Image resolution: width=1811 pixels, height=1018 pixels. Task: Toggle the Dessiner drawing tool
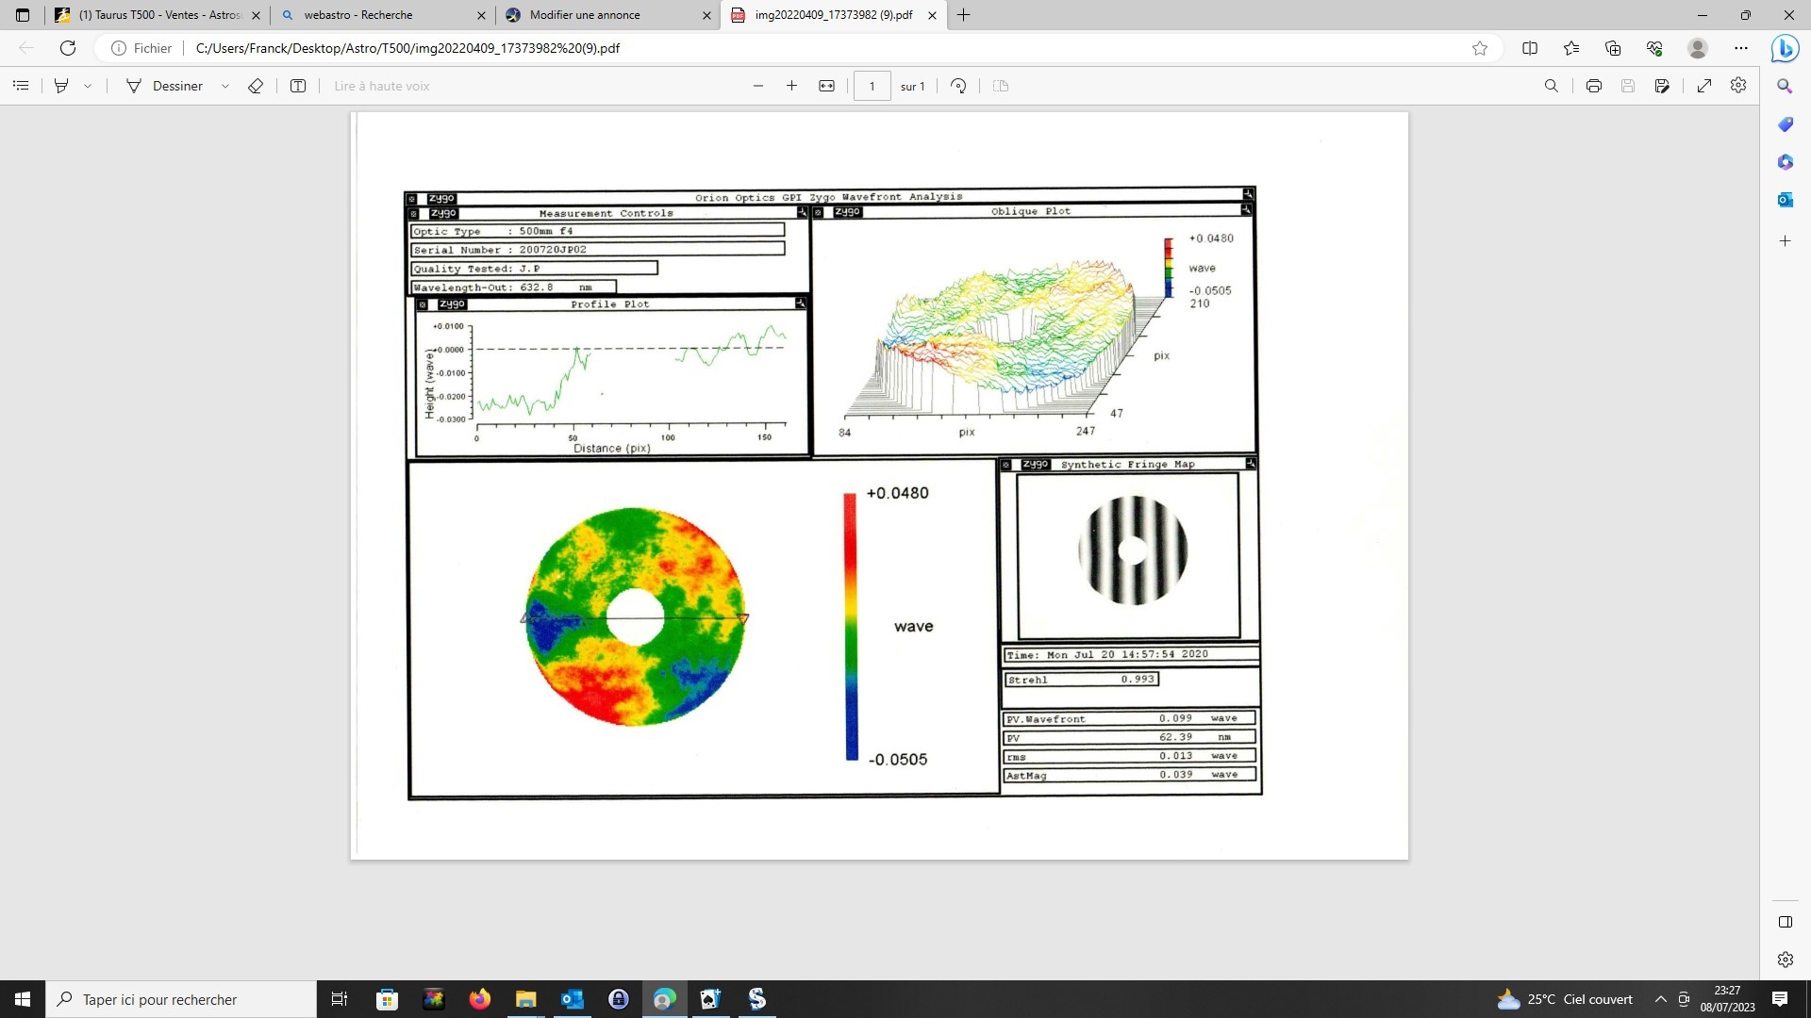click(x=165, y=86)
